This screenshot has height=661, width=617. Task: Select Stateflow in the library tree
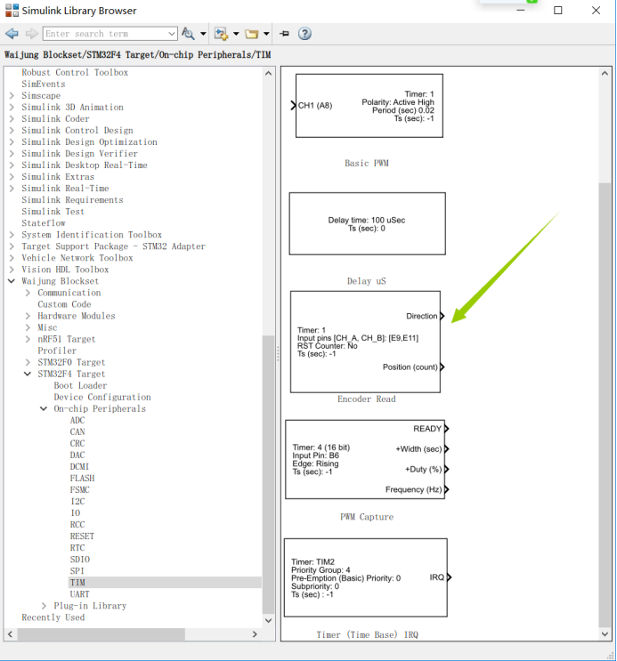tap(44, 223)
